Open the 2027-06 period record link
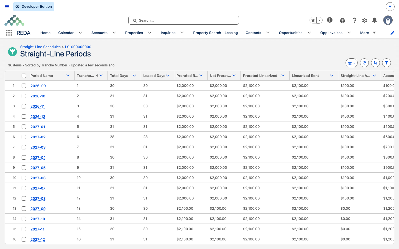 pos(38,178)
